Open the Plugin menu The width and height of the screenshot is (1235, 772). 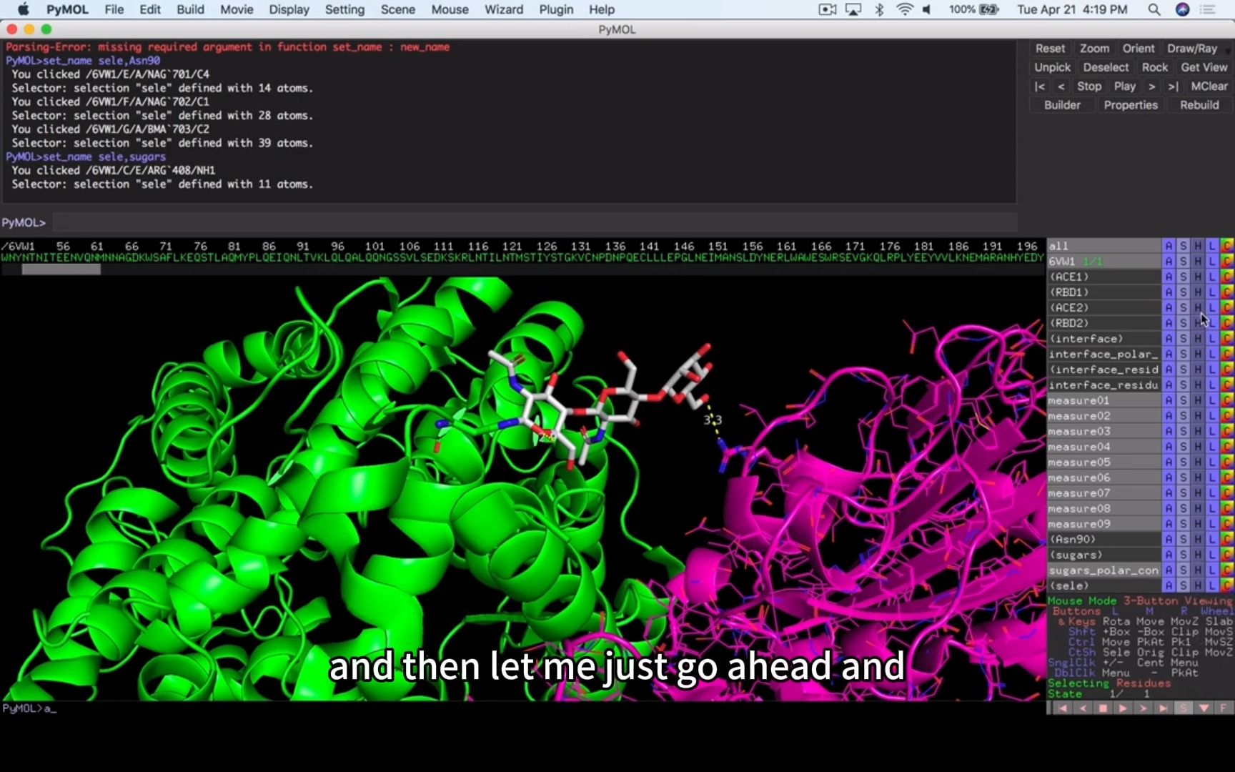[x=556, y=9]
